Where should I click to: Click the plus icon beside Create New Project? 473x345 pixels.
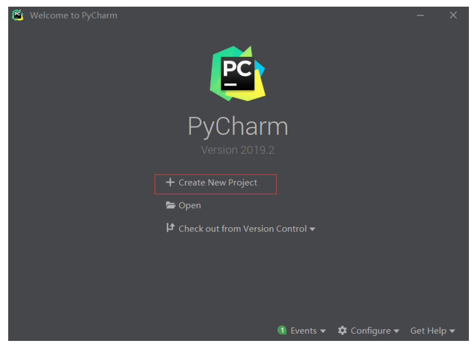coord(170,182)
